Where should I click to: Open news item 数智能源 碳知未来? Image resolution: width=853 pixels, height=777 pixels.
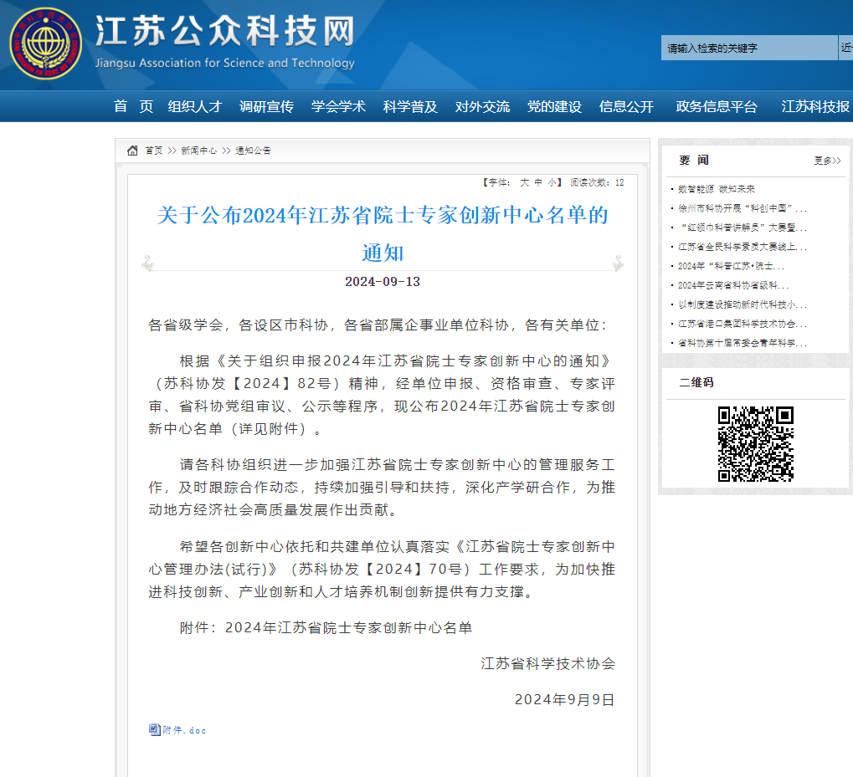717,189
